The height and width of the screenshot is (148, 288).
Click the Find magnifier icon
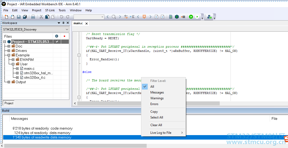[114, 17]
